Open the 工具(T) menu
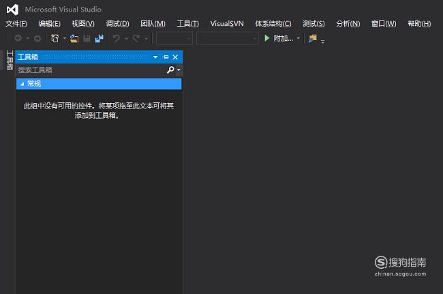 [x=187, y=24]
